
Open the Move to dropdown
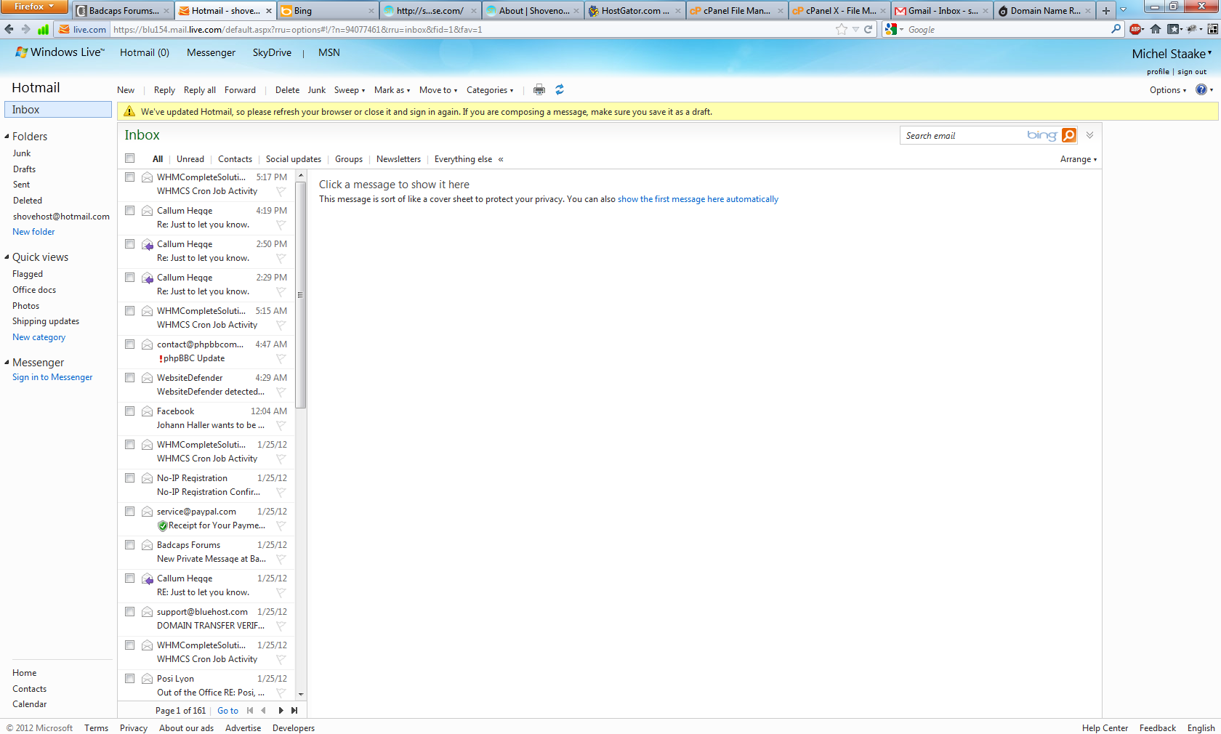tap(438, 90)
